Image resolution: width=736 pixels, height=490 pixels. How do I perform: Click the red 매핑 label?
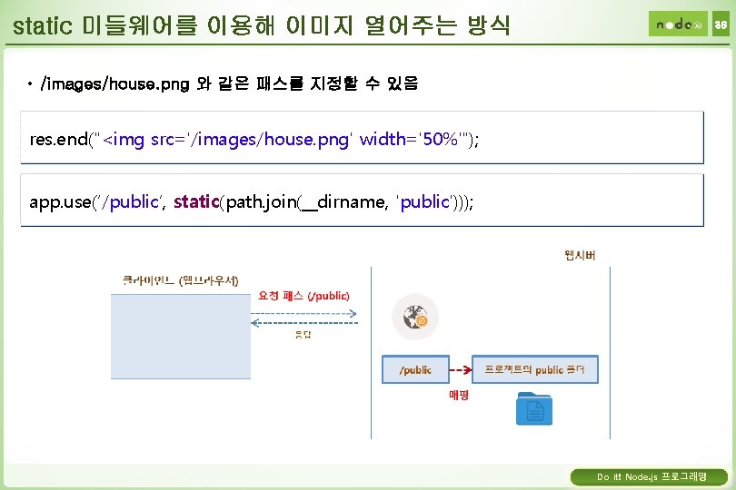(459, 396)
